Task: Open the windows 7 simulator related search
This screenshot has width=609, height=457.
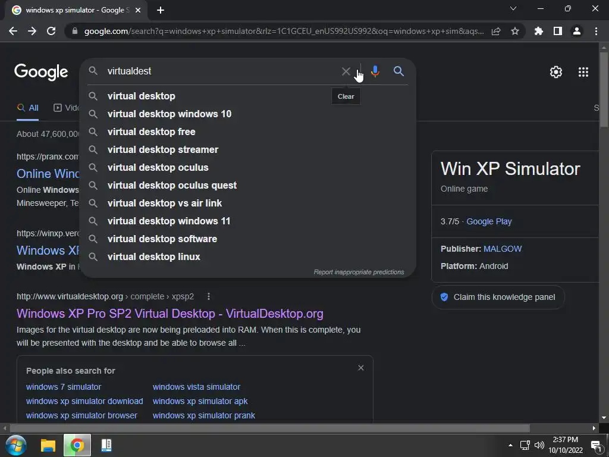Action: point(64,387)
